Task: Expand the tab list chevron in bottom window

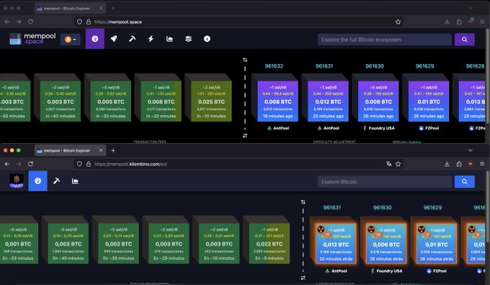Action: (471, 150)
